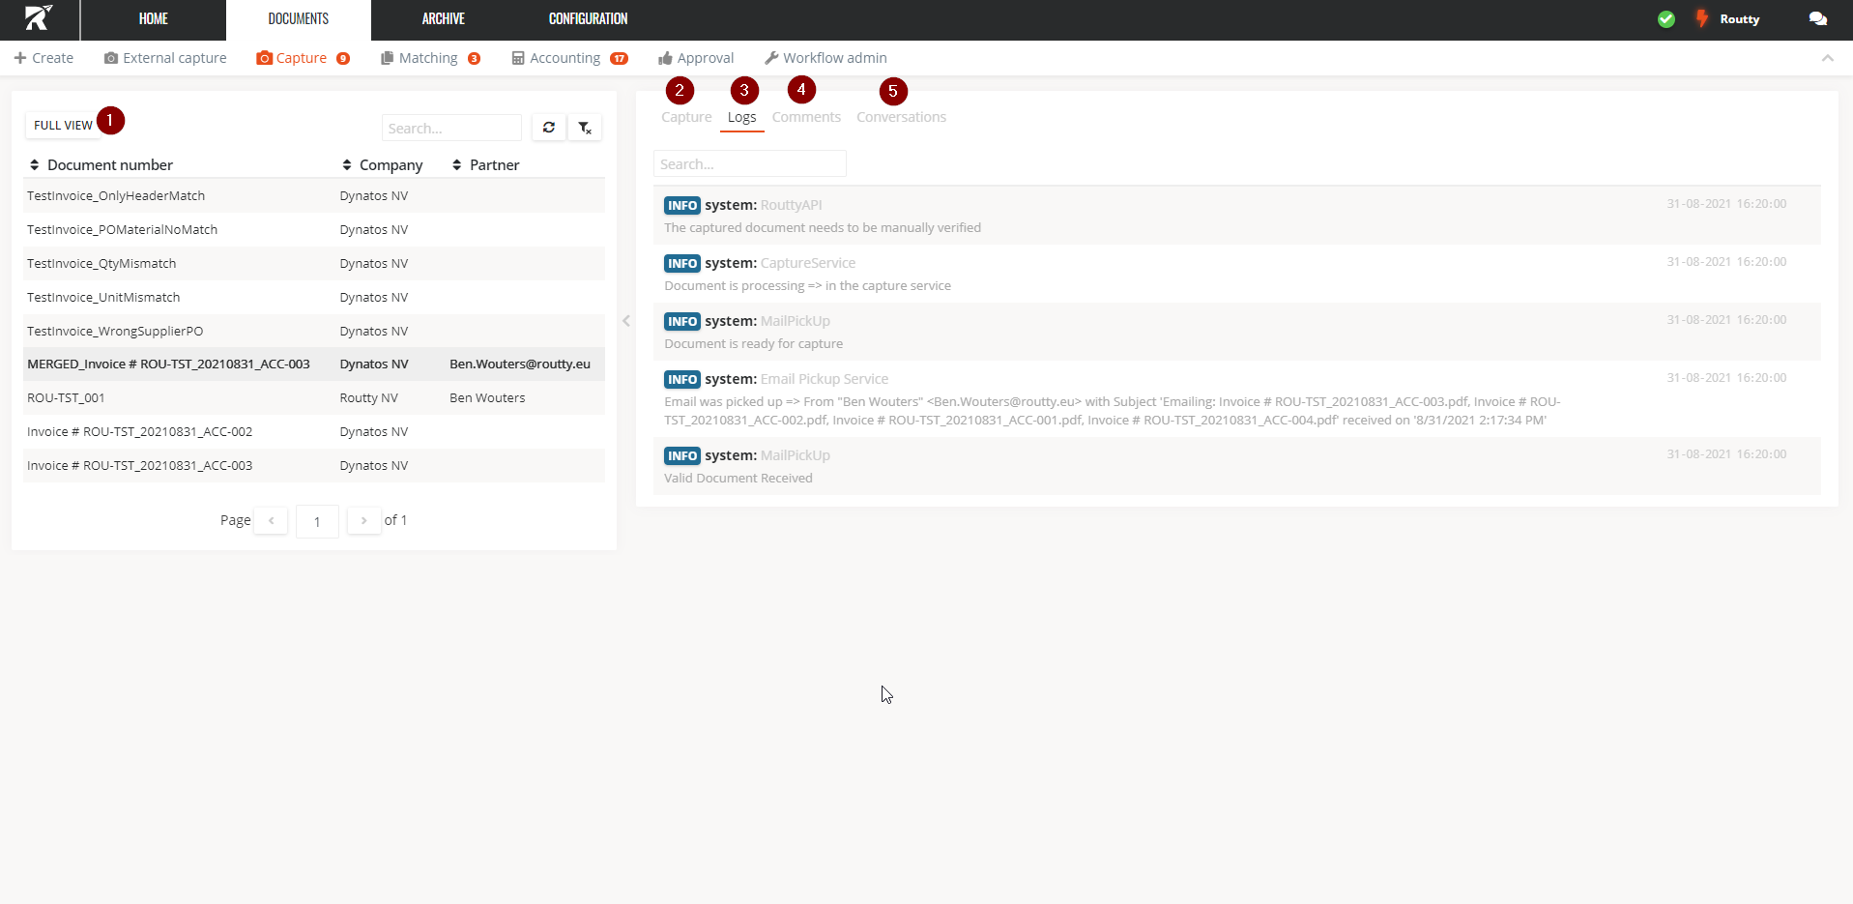Click the refresh list icon
The image size is (1853, 904).
coord(548,128)
